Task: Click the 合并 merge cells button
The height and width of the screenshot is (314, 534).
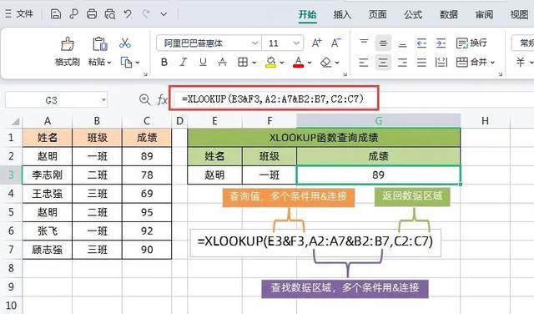Action: (x=476, y=62)
